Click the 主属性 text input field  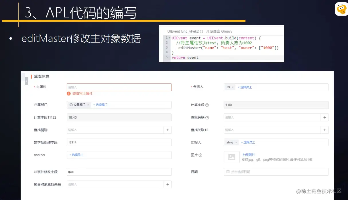point(119,87)
